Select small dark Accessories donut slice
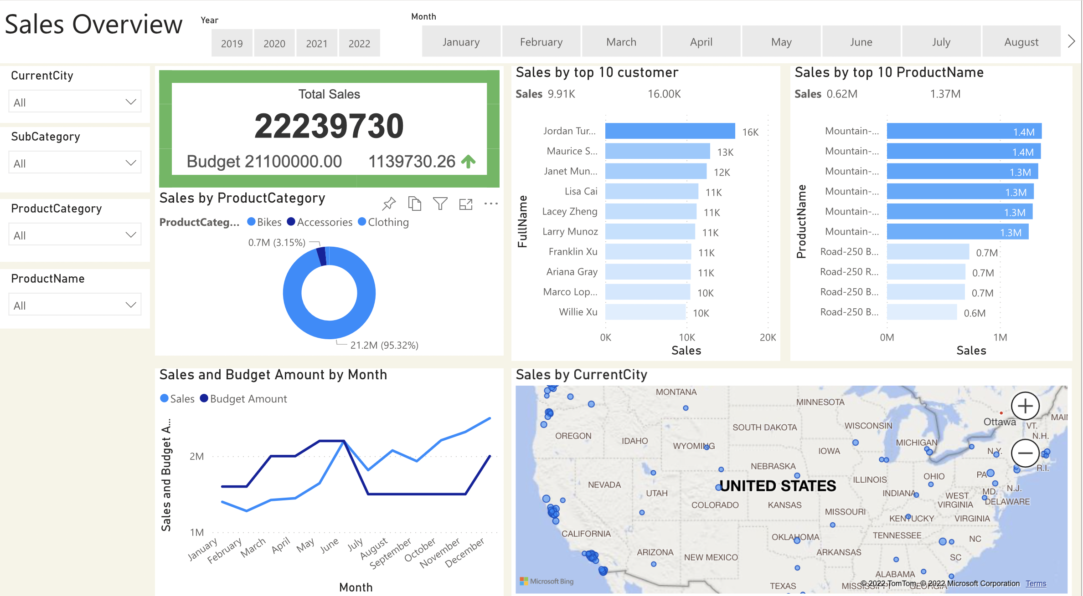The image size is (1083, 596). [321, 256]
